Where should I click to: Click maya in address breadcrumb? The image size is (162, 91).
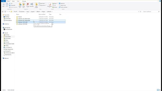(x=28, y=12)
